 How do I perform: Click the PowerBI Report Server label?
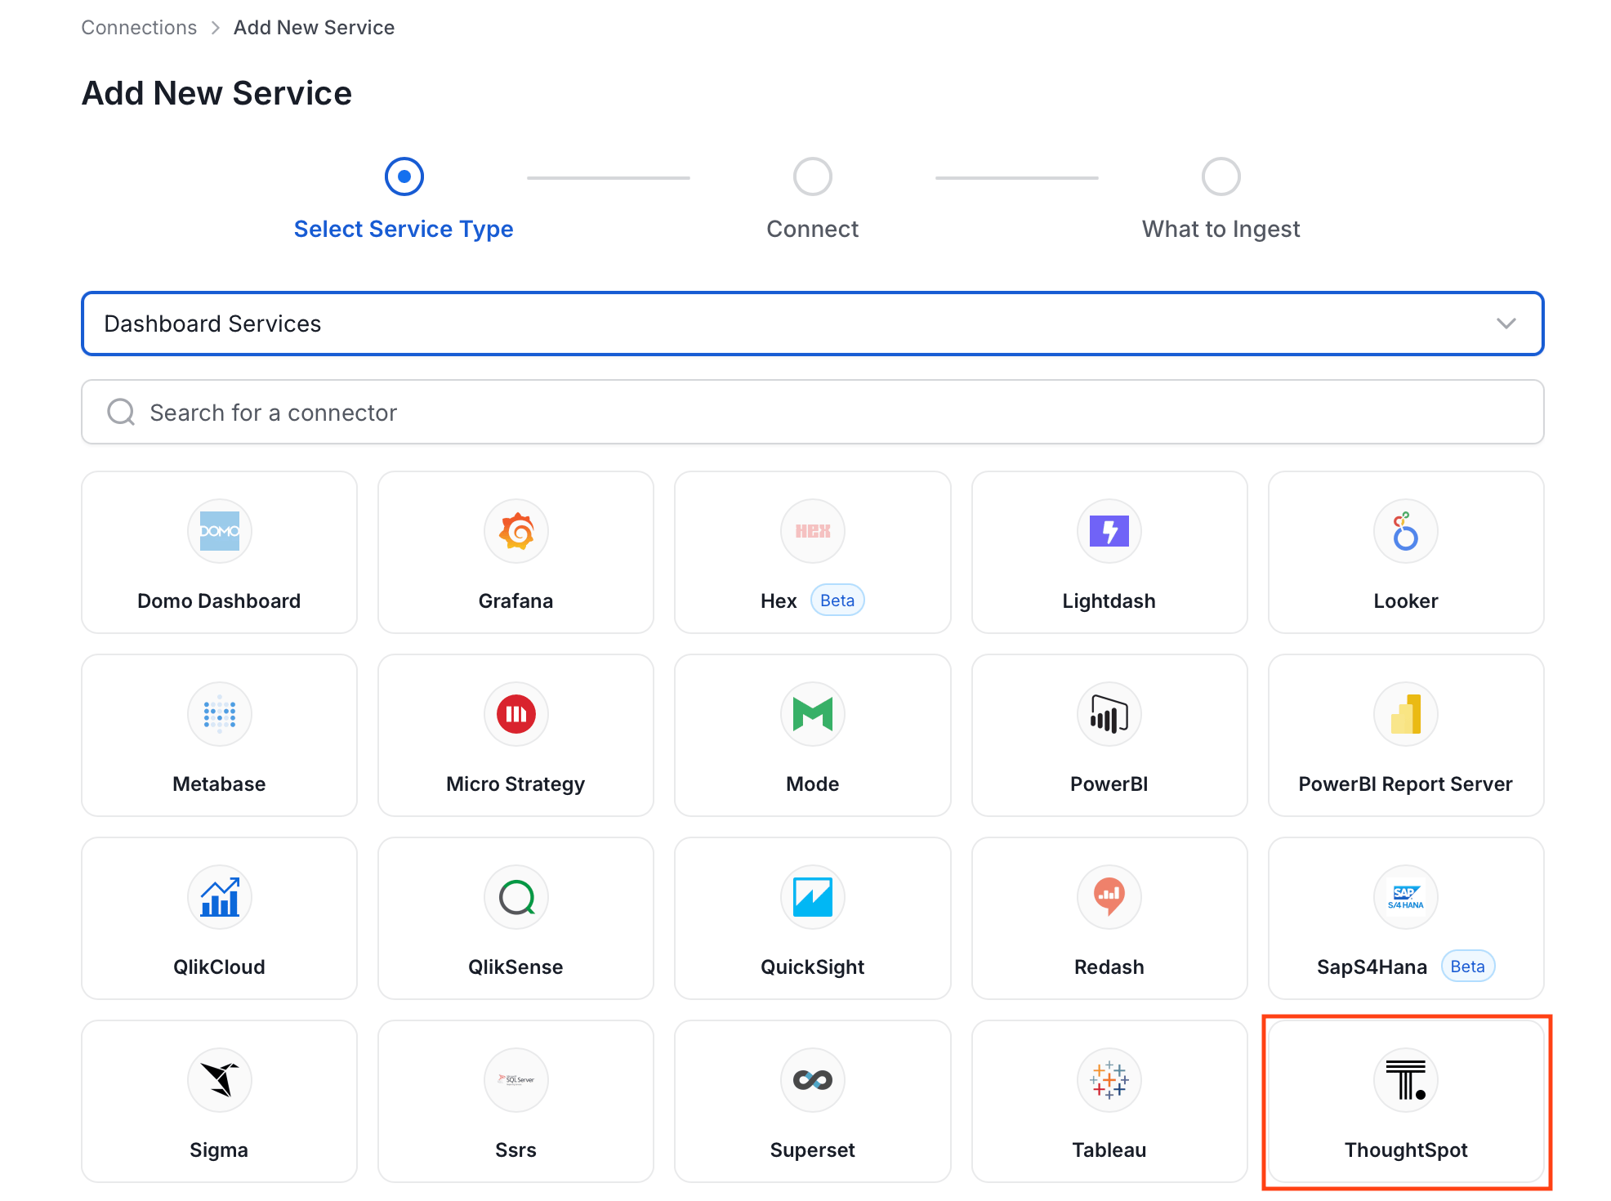[x=1405, y=784]
